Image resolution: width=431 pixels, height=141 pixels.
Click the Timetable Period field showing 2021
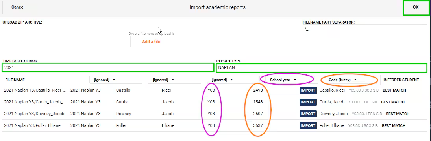pyautogui.click(x=108, y=67)
